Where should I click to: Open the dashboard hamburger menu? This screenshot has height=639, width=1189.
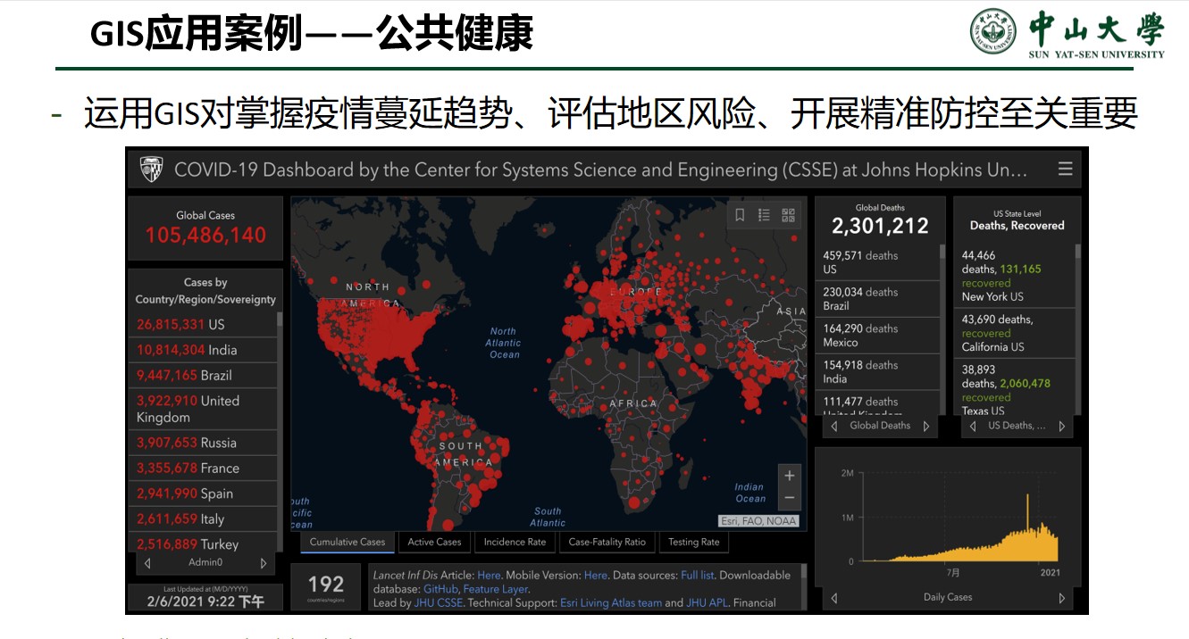[x=1064, y=170]
